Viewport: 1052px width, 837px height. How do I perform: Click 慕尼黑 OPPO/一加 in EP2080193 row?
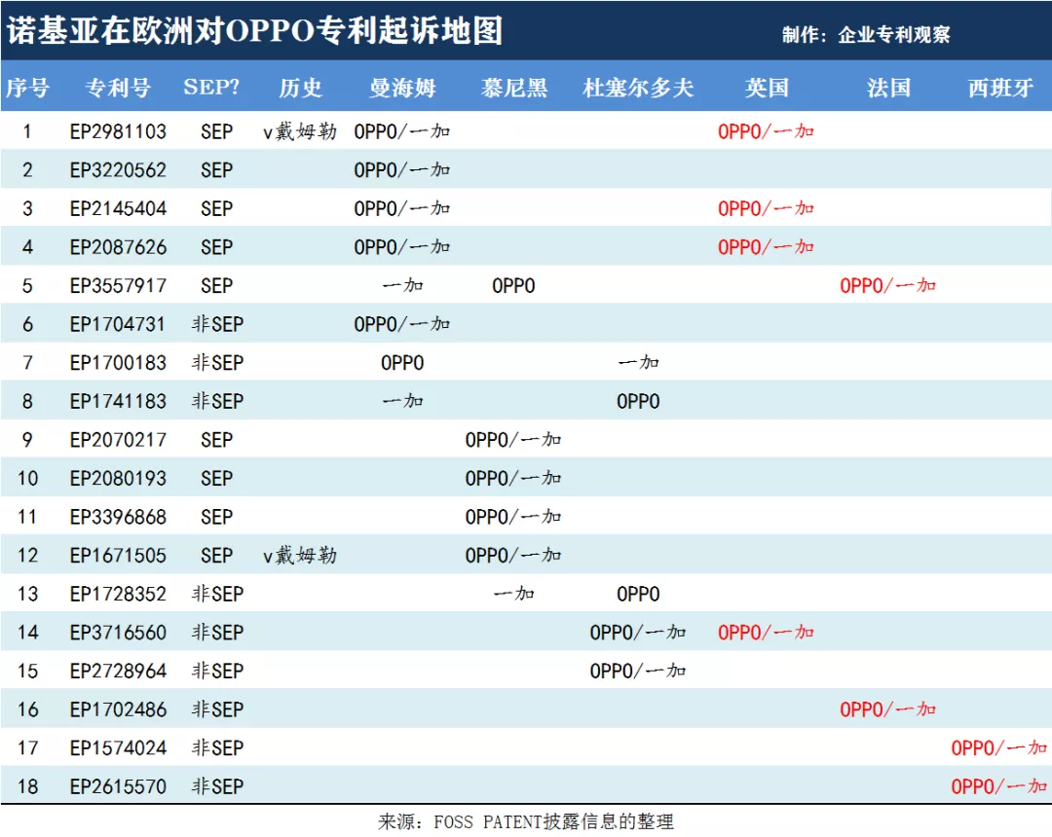[x=513, y=479]
